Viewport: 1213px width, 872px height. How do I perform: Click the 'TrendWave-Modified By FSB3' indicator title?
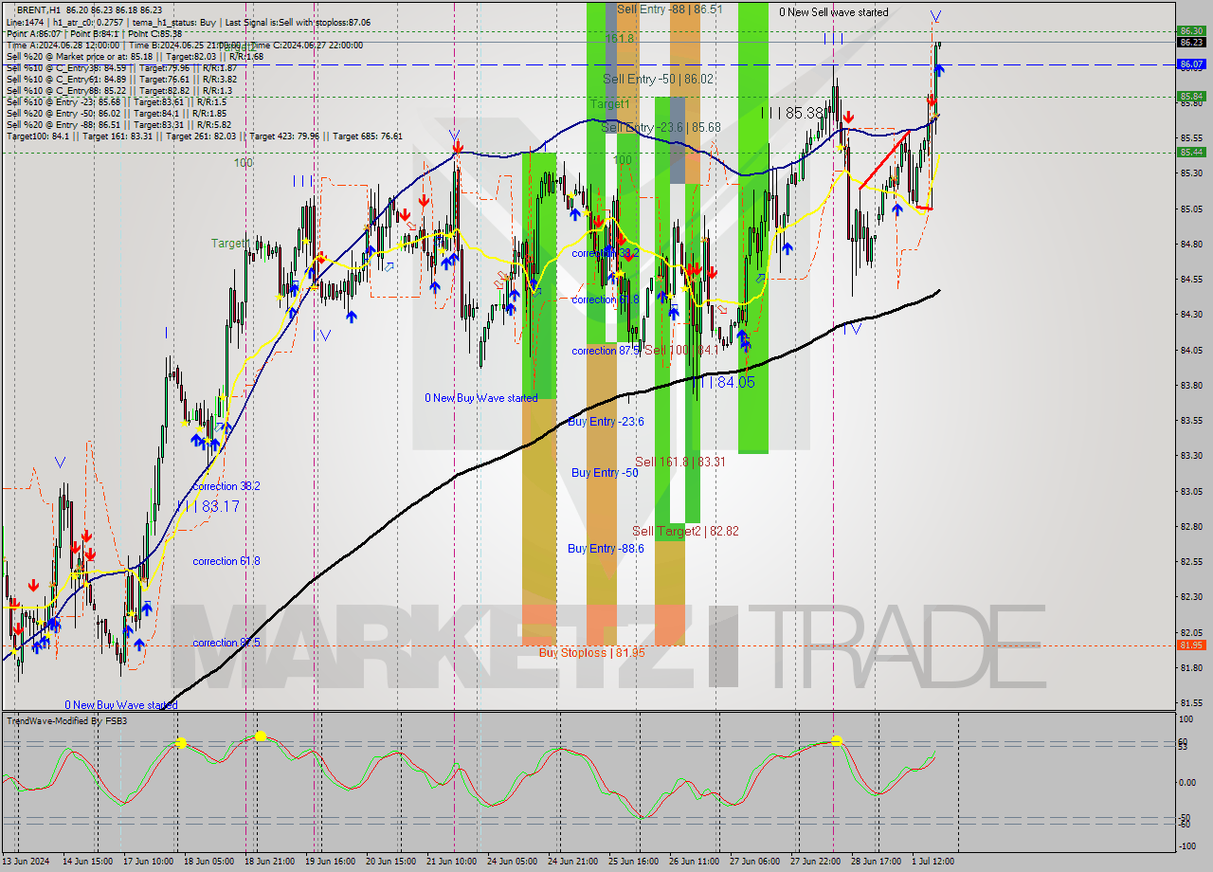coord(67,721)
